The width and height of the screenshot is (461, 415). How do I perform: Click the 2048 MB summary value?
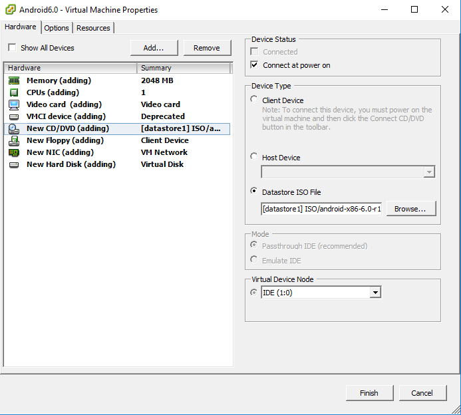pos(157,80)
